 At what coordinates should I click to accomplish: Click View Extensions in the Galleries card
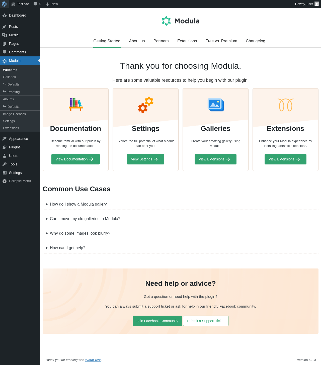(x=216, y=159)
